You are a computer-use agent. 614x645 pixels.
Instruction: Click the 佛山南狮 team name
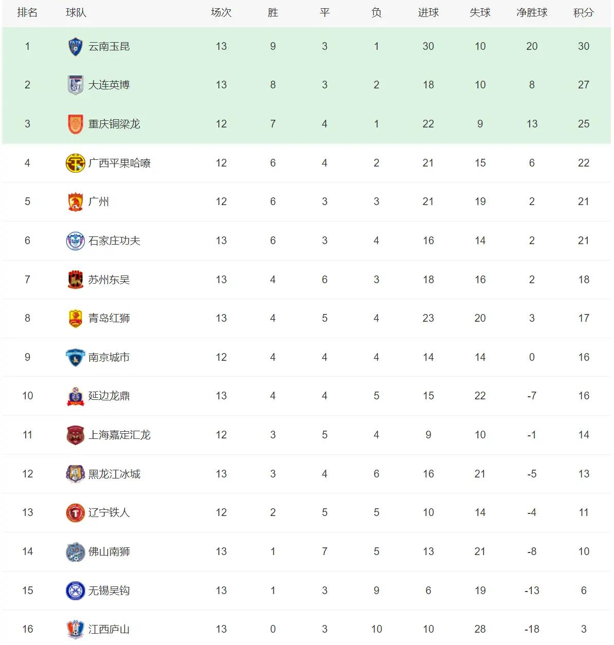(x=109, y=552)
